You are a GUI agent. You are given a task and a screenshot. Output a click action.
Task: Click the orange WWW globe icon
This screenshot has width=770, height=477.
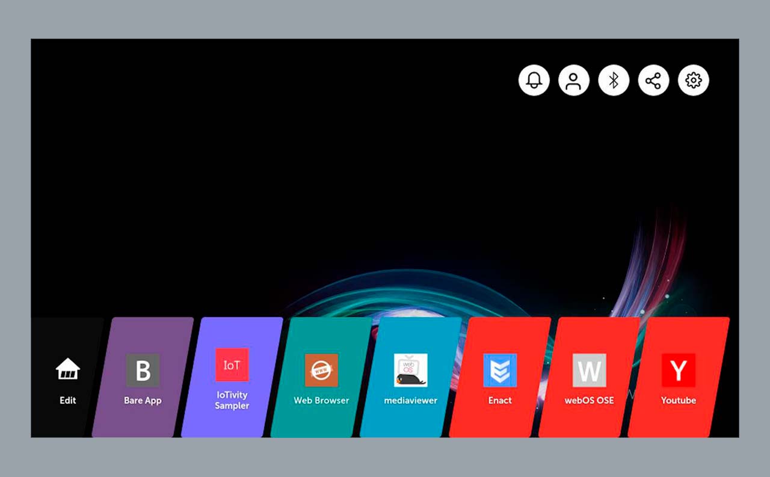(x=321, y=370)
